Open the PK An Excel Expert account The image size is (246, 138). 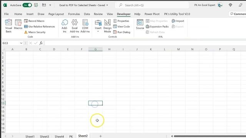coord(208,5)
